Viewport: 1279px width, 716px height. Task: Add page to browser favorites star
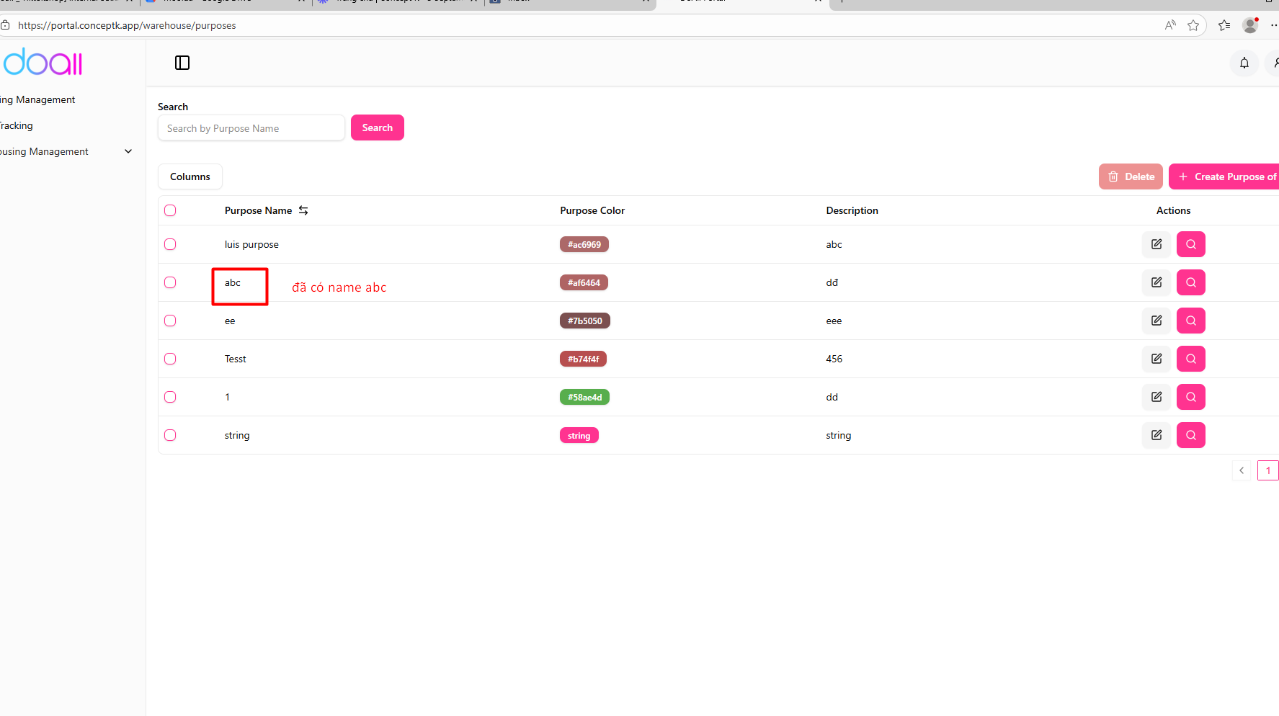point(1193,25)
